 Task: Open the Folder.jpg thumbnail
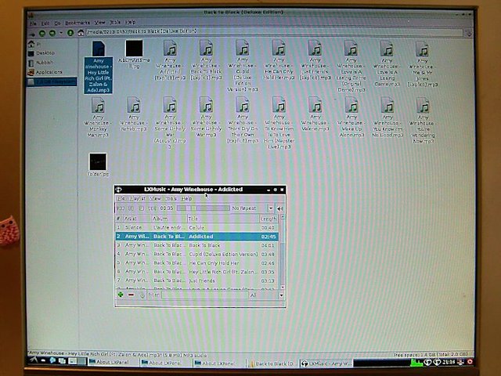coord(98,162)
